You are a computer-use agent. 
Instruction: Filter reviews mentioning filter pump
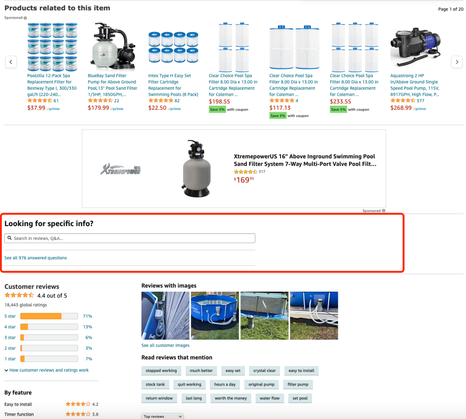click(298, 384)
